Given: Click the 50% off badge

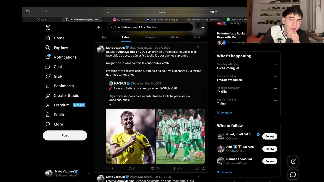Looking at the screenshot, I should (79, 105).
